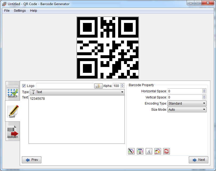The height and width of the screenshot is (171, 216).
Task: Click the Prev button
Action: point(31,160)
